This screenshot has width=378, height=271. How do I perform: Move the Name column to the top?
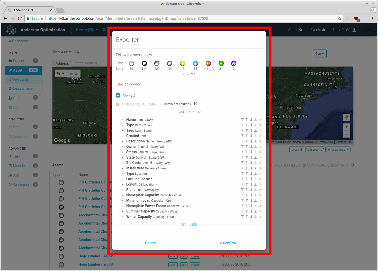click(x=242, y=120)
